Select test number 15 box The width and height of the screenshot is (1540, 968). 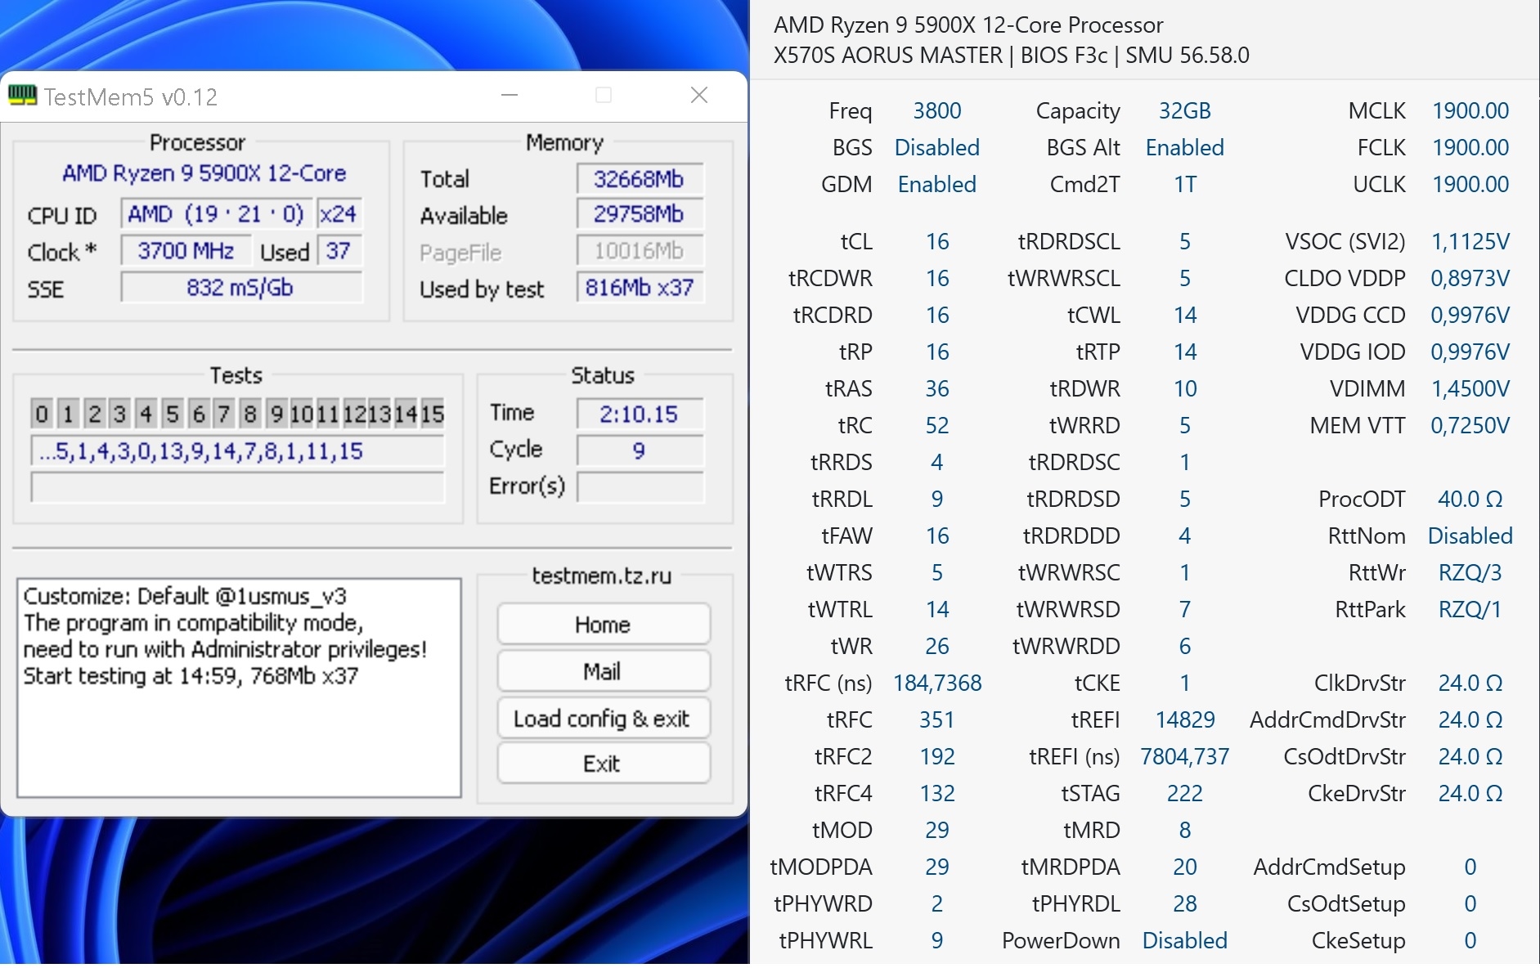pos(433,415)
